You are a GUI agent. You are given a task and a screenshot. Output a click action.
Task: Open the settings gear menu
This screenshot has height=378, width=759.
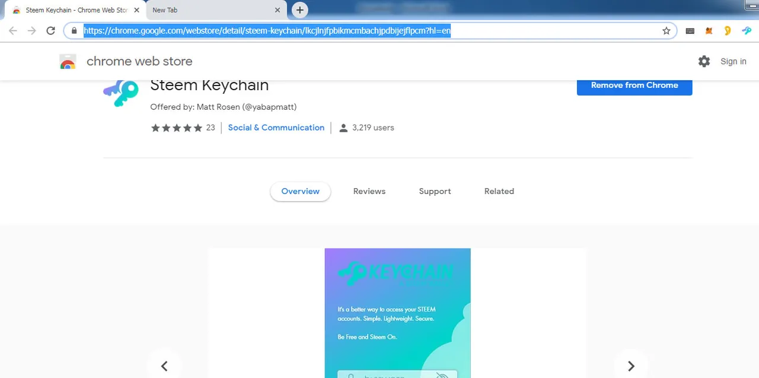click(704, 61)
